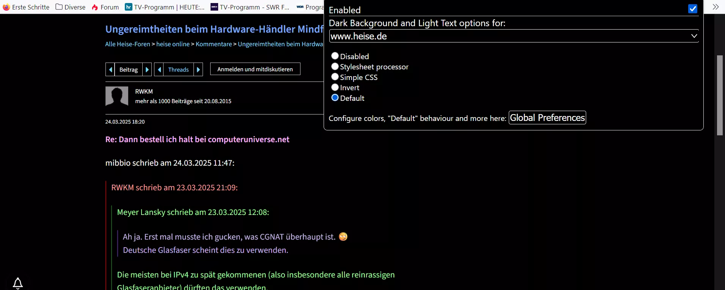Choose the Invert radio option
This screenshot has height=290, width=725.
[x=335, y=88]
